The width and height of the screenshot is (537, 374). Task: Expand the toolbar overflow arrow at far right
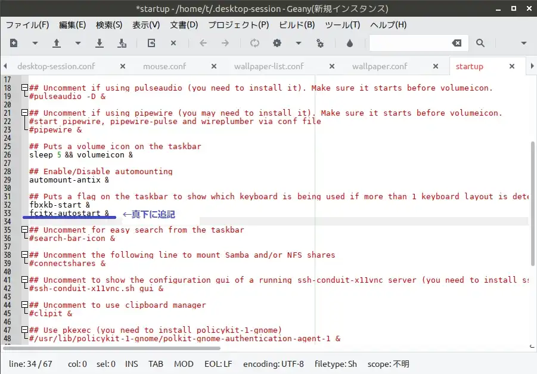click(x=524, y=43)
